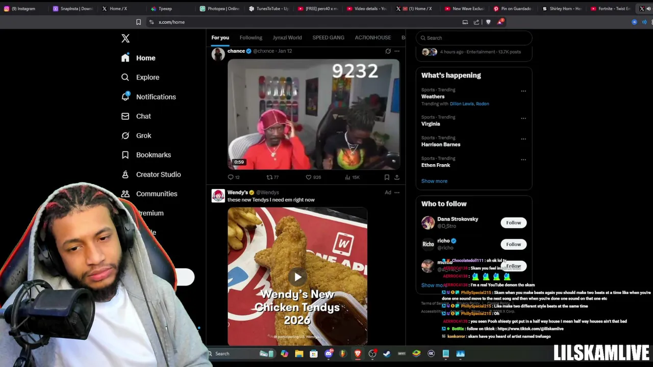The image size is (653, 367).
Task: Open Harrison Barnes trending topic
Action: [x=441, y=145]
